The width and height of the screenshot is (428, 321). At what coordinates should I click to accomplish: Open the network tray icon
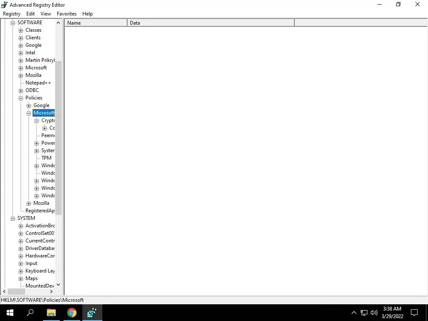point(364,313)
